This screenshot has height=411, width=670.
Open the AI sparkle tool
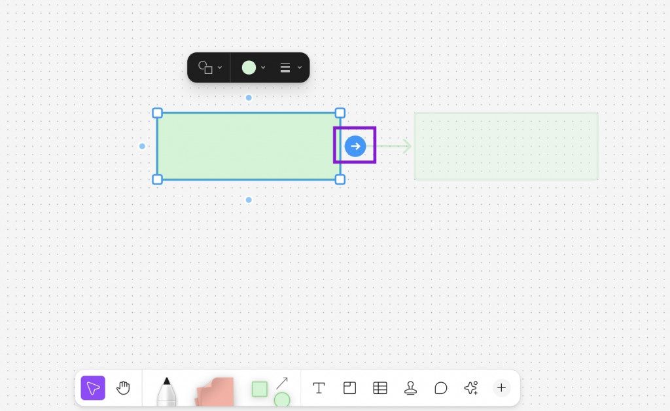pyautogui.click(x=471, y=388)
